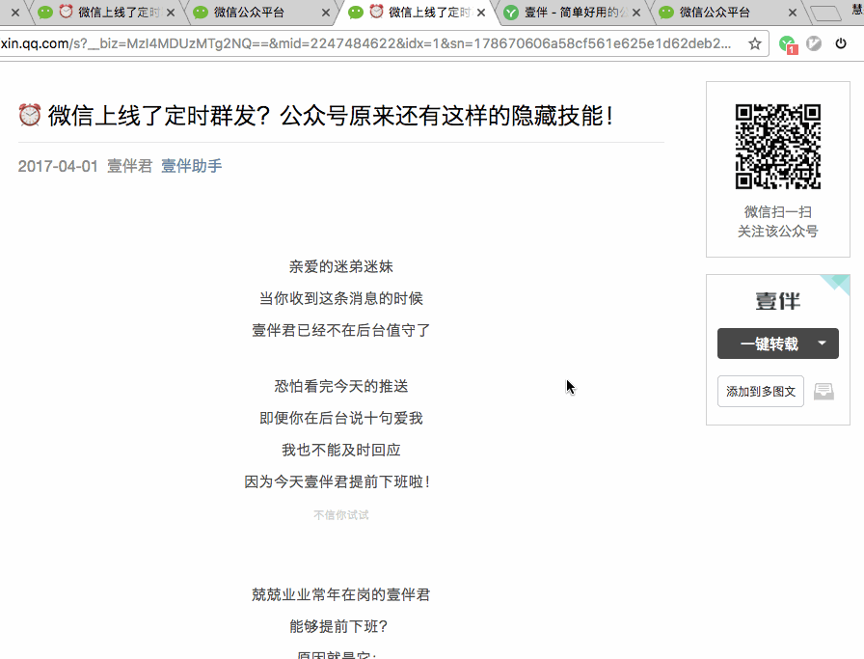
Task: Click the address bar URL
Action: (365, 43)
